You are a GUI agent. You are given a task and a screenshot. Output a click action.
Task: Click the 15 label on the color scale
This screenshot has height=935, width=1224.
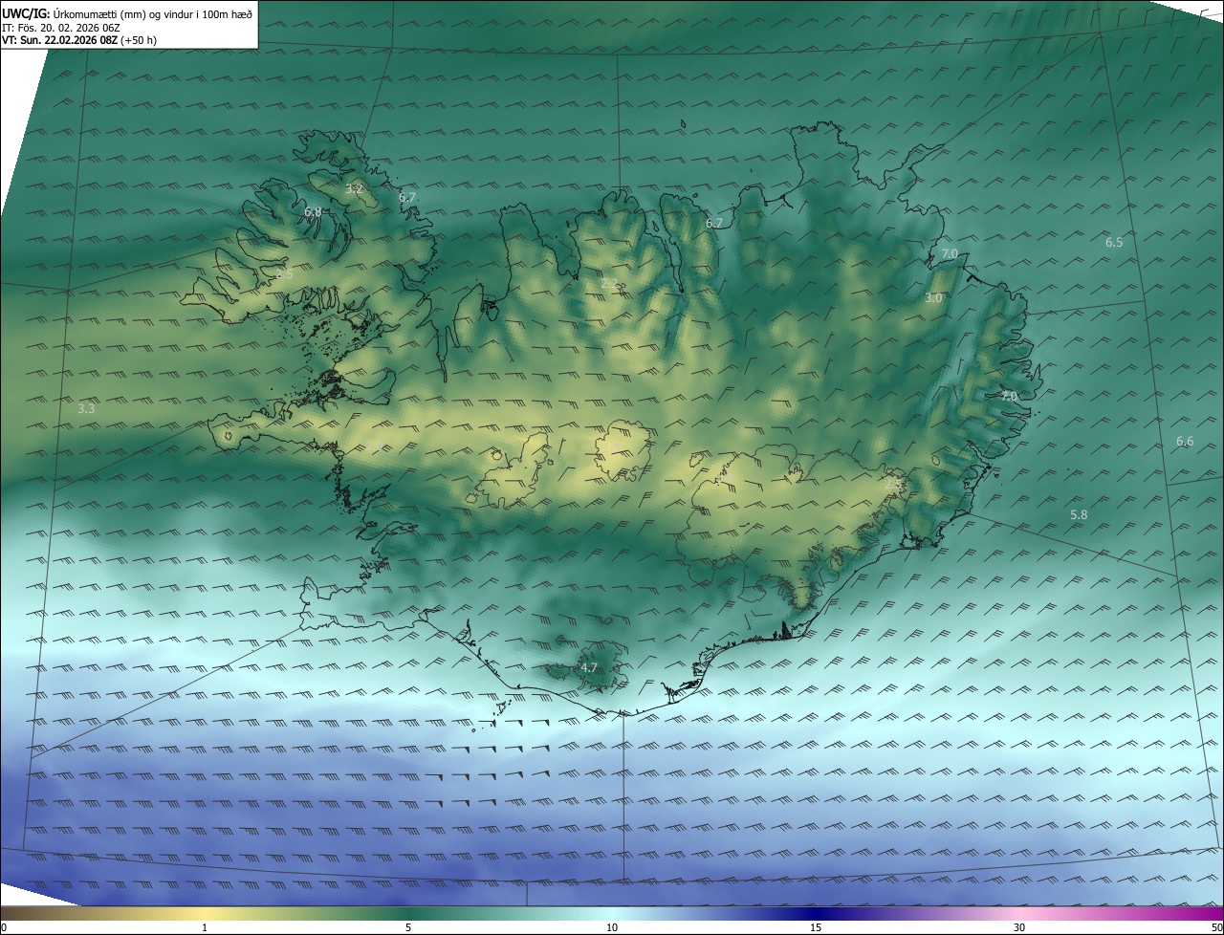click(816, 927)
